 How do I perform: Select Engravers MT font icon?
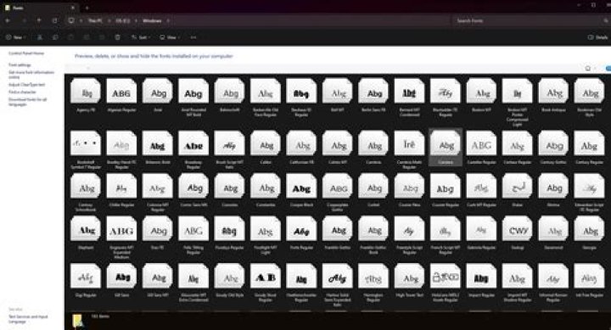coord(121,229)
